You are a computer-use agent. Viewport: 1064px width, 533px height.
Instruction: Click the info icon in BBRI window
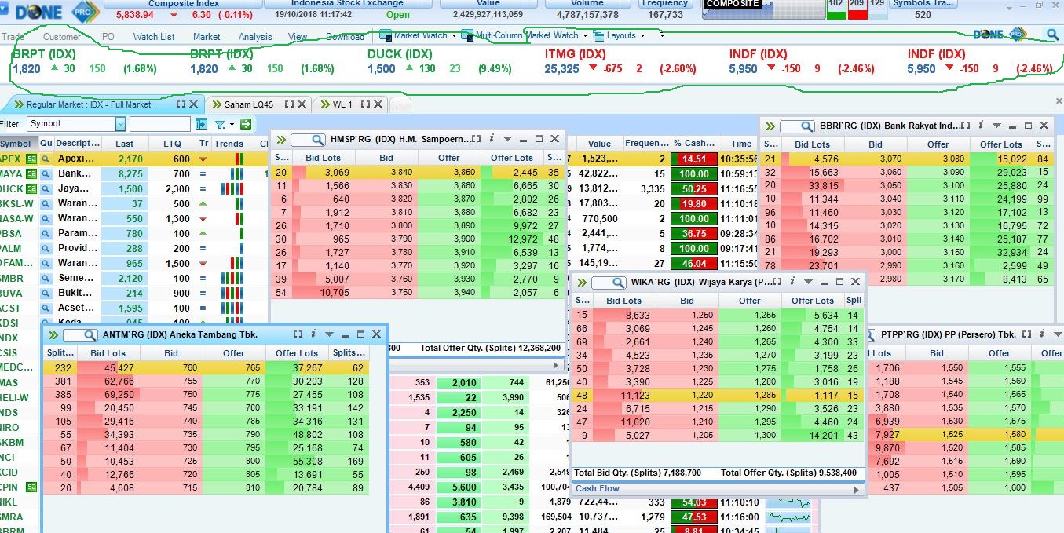981,126
